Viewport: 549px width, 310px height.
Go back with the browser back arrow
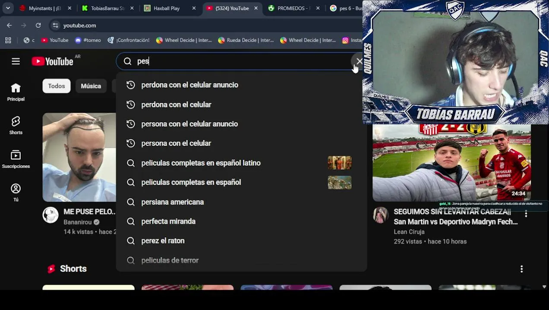9,25
